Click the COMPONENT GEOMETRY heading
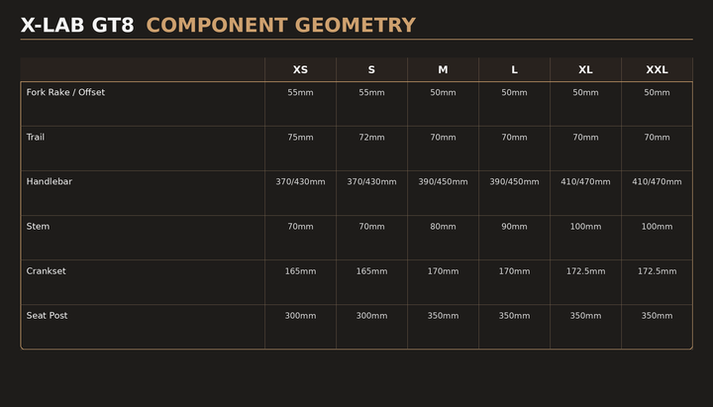 point(280,26)
